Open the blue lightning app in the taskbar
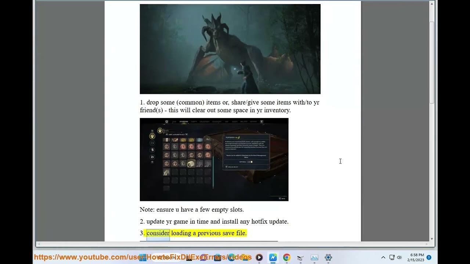This screenshot has width=470, height=264. (x=273, y=257)
